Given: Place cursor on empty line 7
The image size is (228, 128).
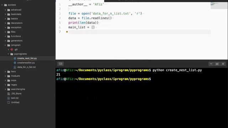Looking at the screenshot, I should pos(139,32).
